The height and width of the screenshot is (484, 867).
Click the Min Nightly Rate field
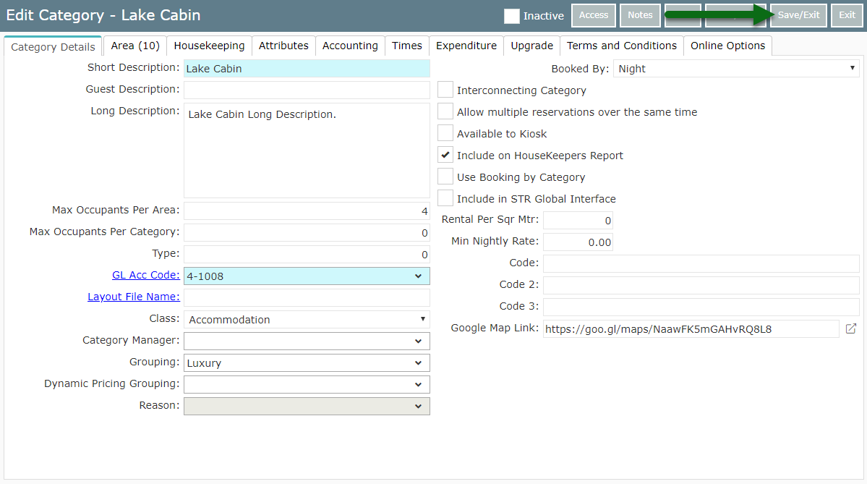pyautogui.click(x=578, y=242)
